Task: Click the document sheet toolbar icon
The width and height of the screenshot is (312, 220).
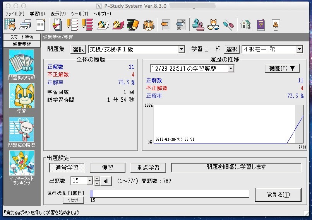Action: (x=40, y=25)
